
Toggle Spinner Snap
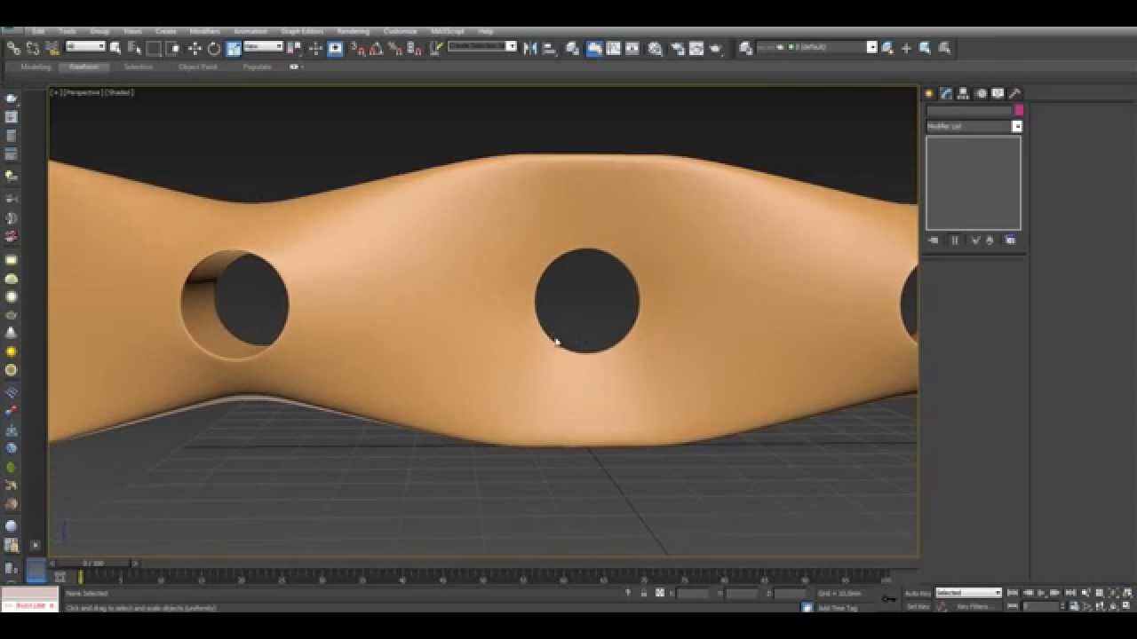tap(415, 48)
